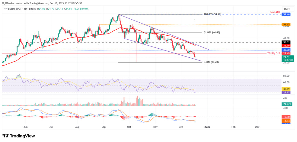This screenshot has width=297, height=142.
Task: Click the HYPEUSDT SPOT symbol title
Action: [x=12, y=9]
